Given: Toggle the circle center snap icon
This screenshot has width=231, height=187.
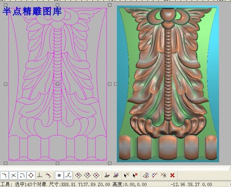Looking at the screenshot, I should (x=31, y=175).
